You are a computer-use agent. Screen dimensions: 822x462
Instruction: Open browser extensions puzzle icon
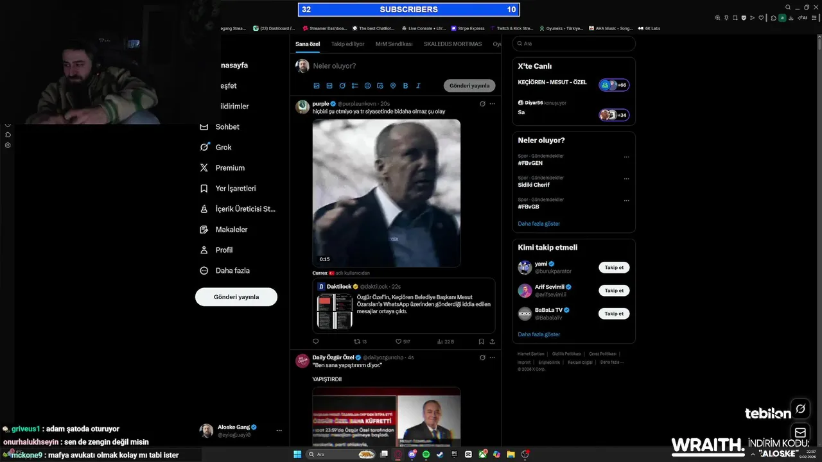(774, 18)
